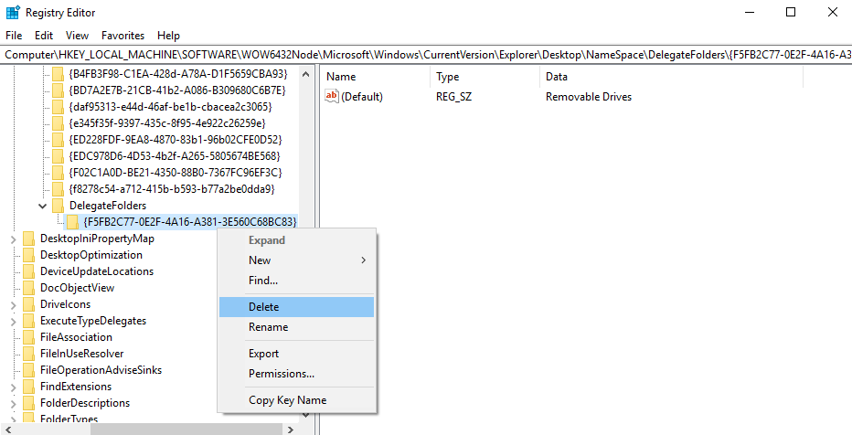Open the New submenu in context menu
Screen dimensions: 852x435
(x=296, y=260)
